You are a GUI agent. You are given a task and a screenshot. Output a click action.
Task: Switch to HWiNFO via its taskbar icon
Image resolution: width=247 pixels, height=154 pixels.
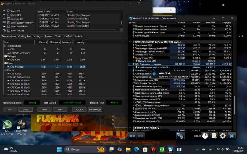[170, 150]
